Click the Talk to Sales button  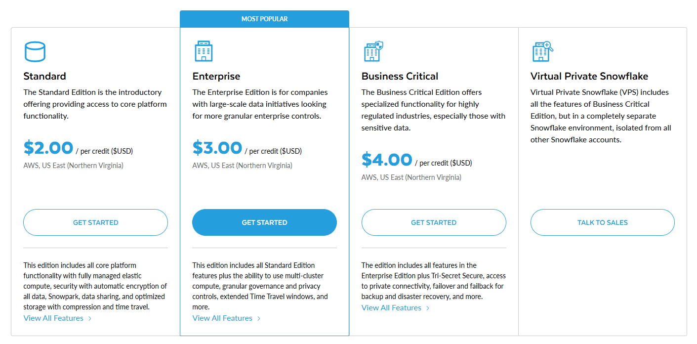(603, 222)
